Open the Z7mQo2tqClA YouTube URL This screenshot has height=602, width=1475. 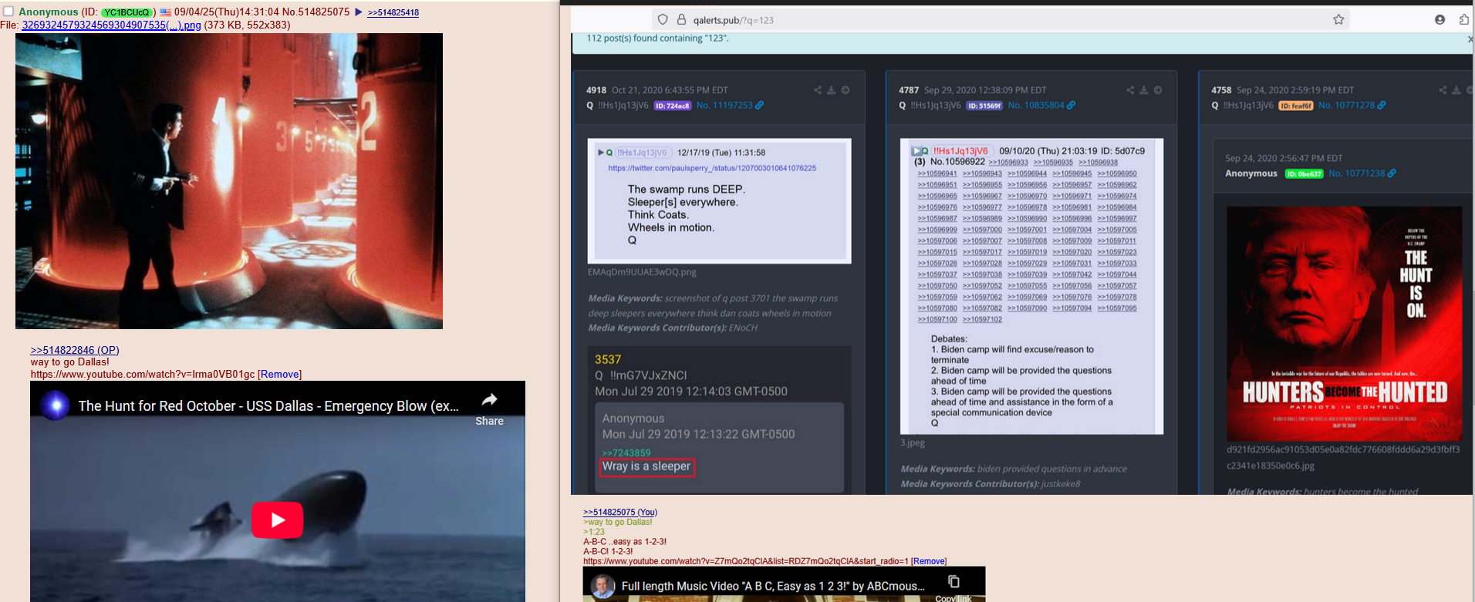[746, 561]
